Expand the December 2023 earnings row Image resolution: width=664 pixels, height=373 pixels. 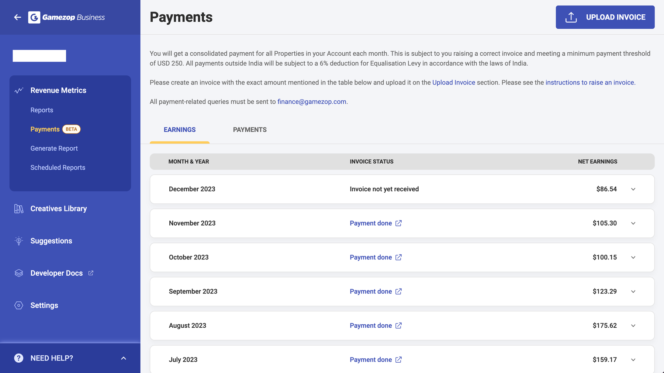(x=633, y=189)
